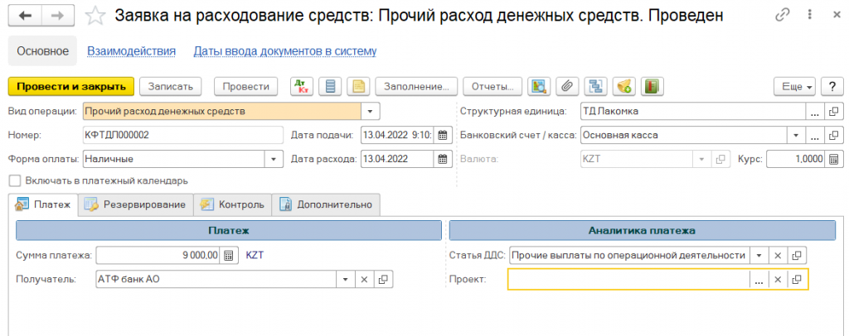
Task: Open the document structure hierarchy icon
Action: pos(594,86)
